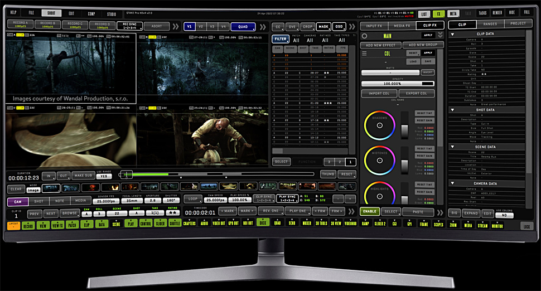Toggle the FX panel button
This screenshot has width=541, height=291.
pos(438,13)
